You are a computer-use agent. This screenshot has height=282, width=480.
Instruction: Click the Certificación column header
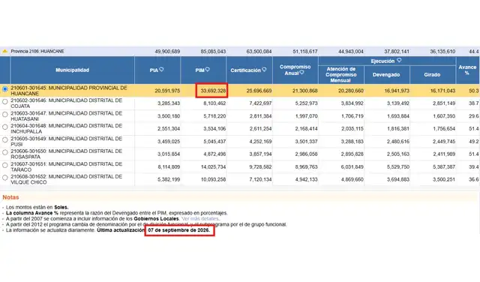250,70
